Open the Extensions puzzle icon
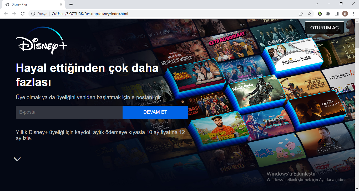The image size is (359, 191). [x=328, y=14]
